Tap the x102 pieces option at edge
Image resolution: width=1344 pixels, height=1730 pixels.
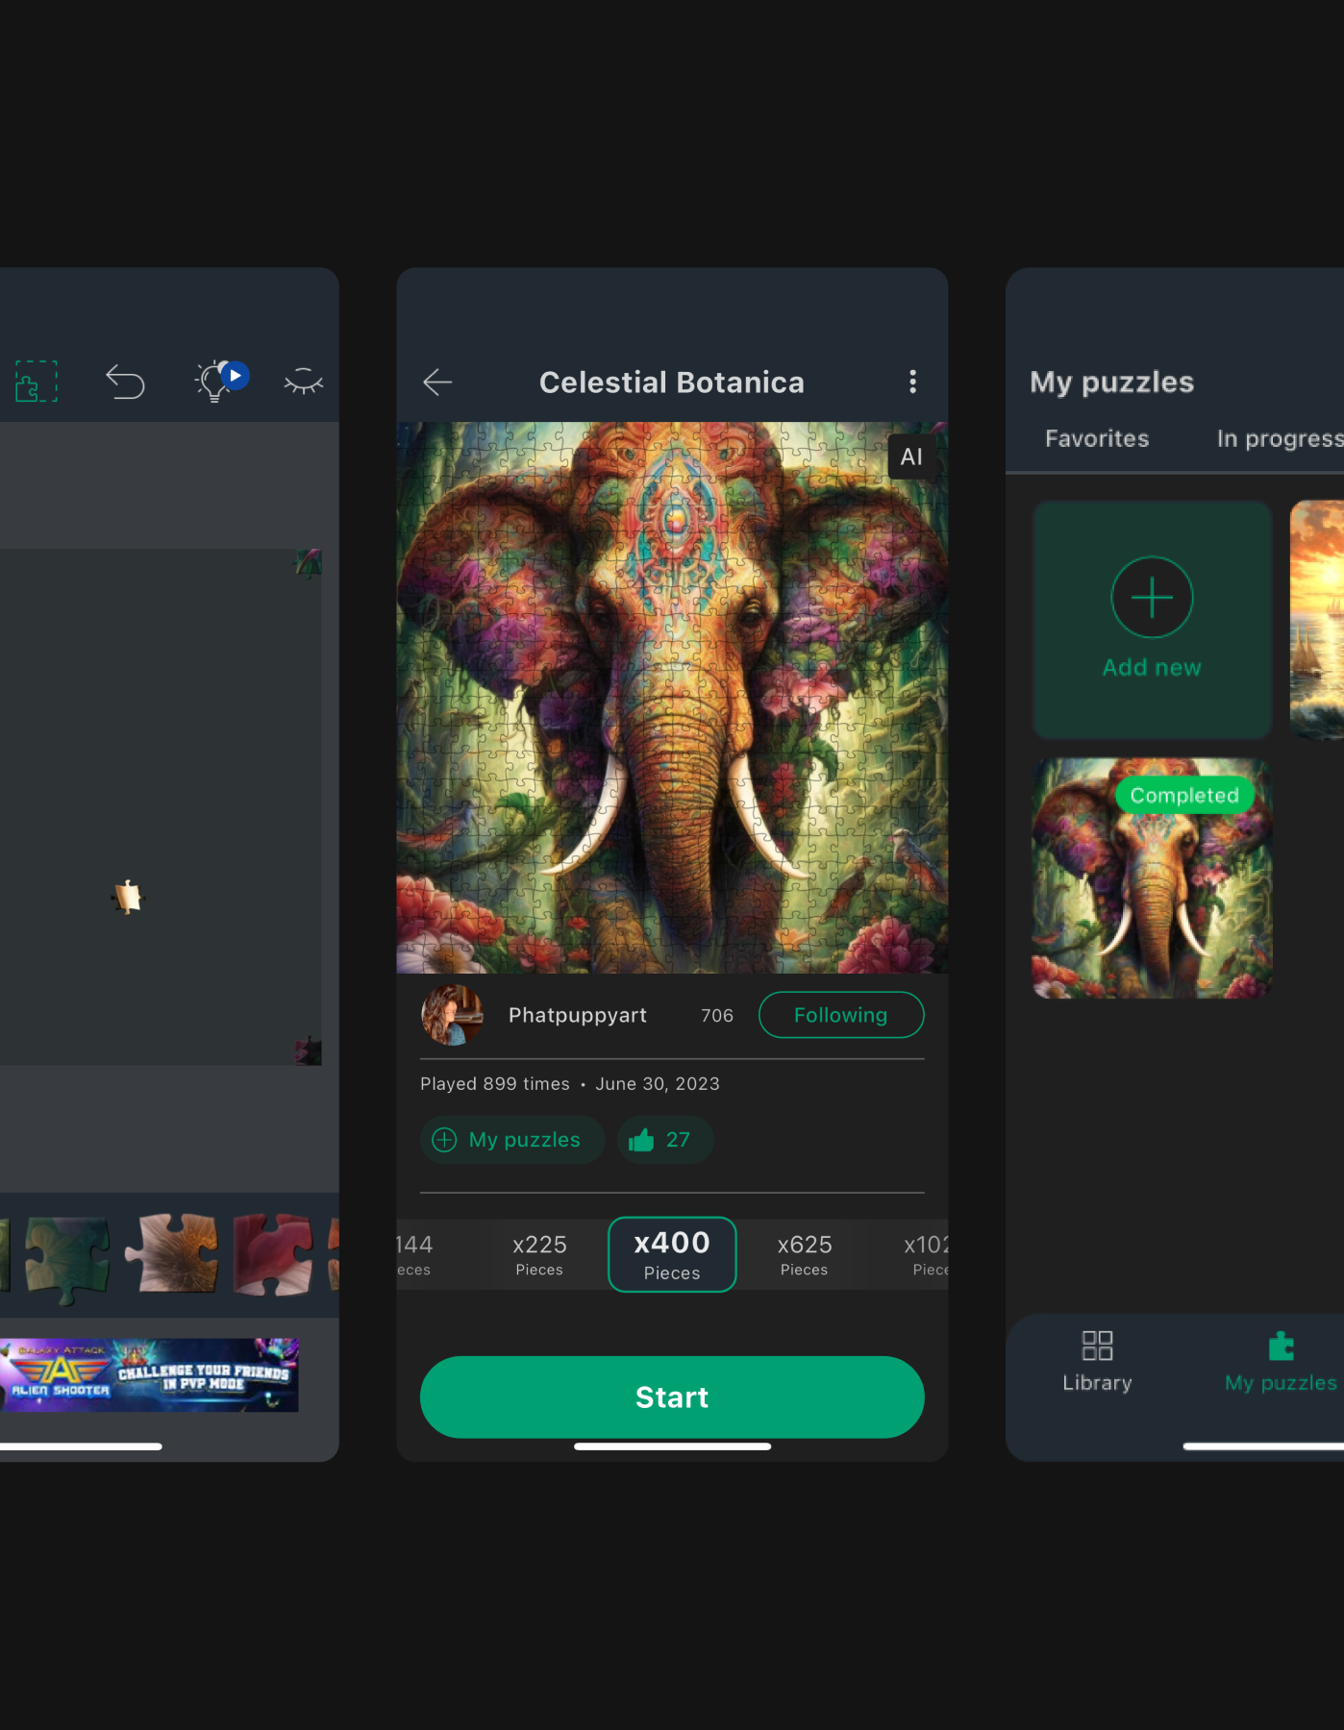[927, 1254]
